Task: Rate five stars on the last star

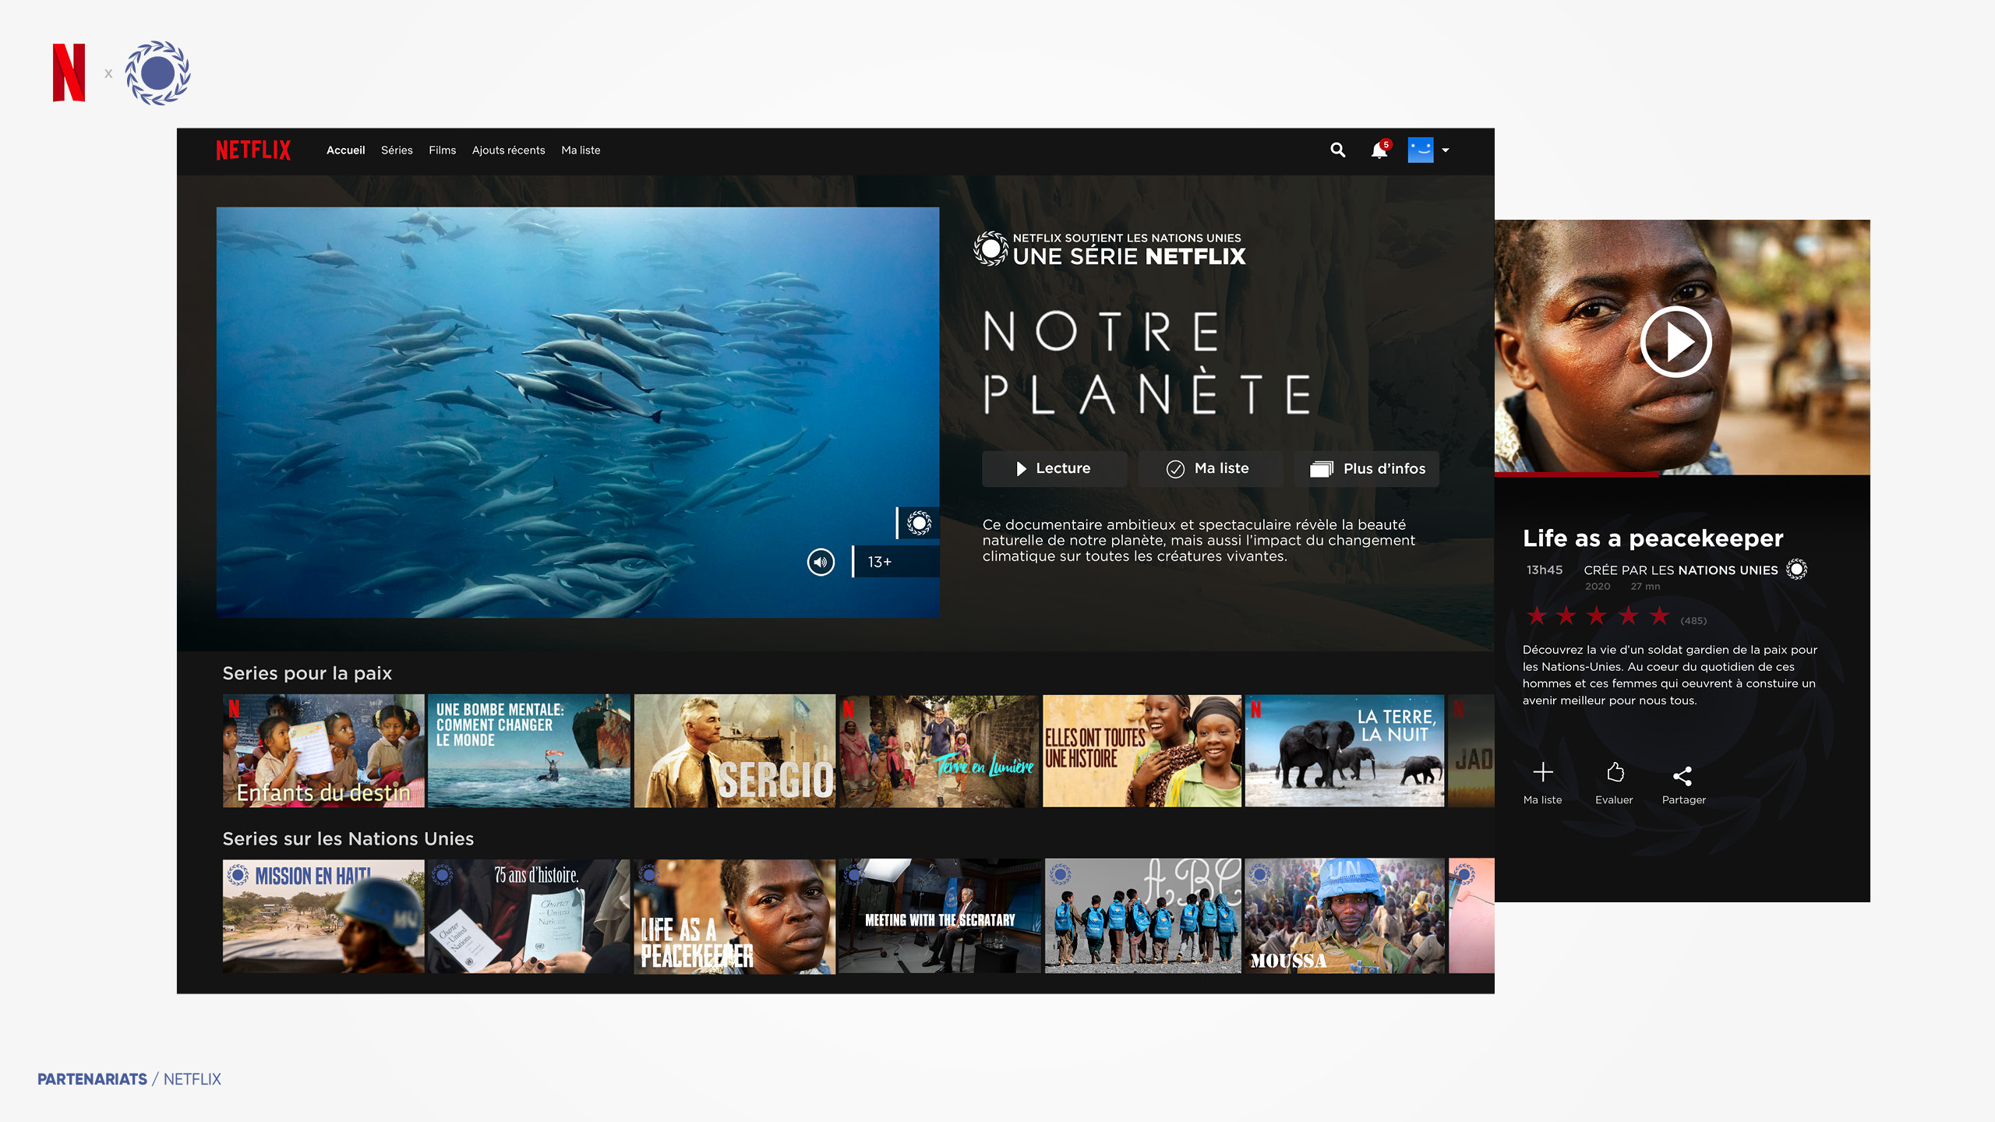Action: point(1659,616)
